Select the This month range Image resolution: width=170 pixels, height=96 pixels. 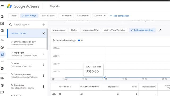pos(66,16)
